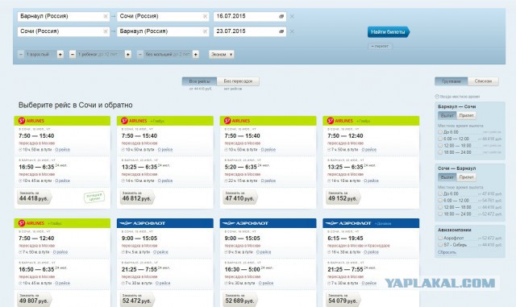Increase infants under 2 count with plus
Viewport: 516px width, 307px height.
click(x=196, y=54)
